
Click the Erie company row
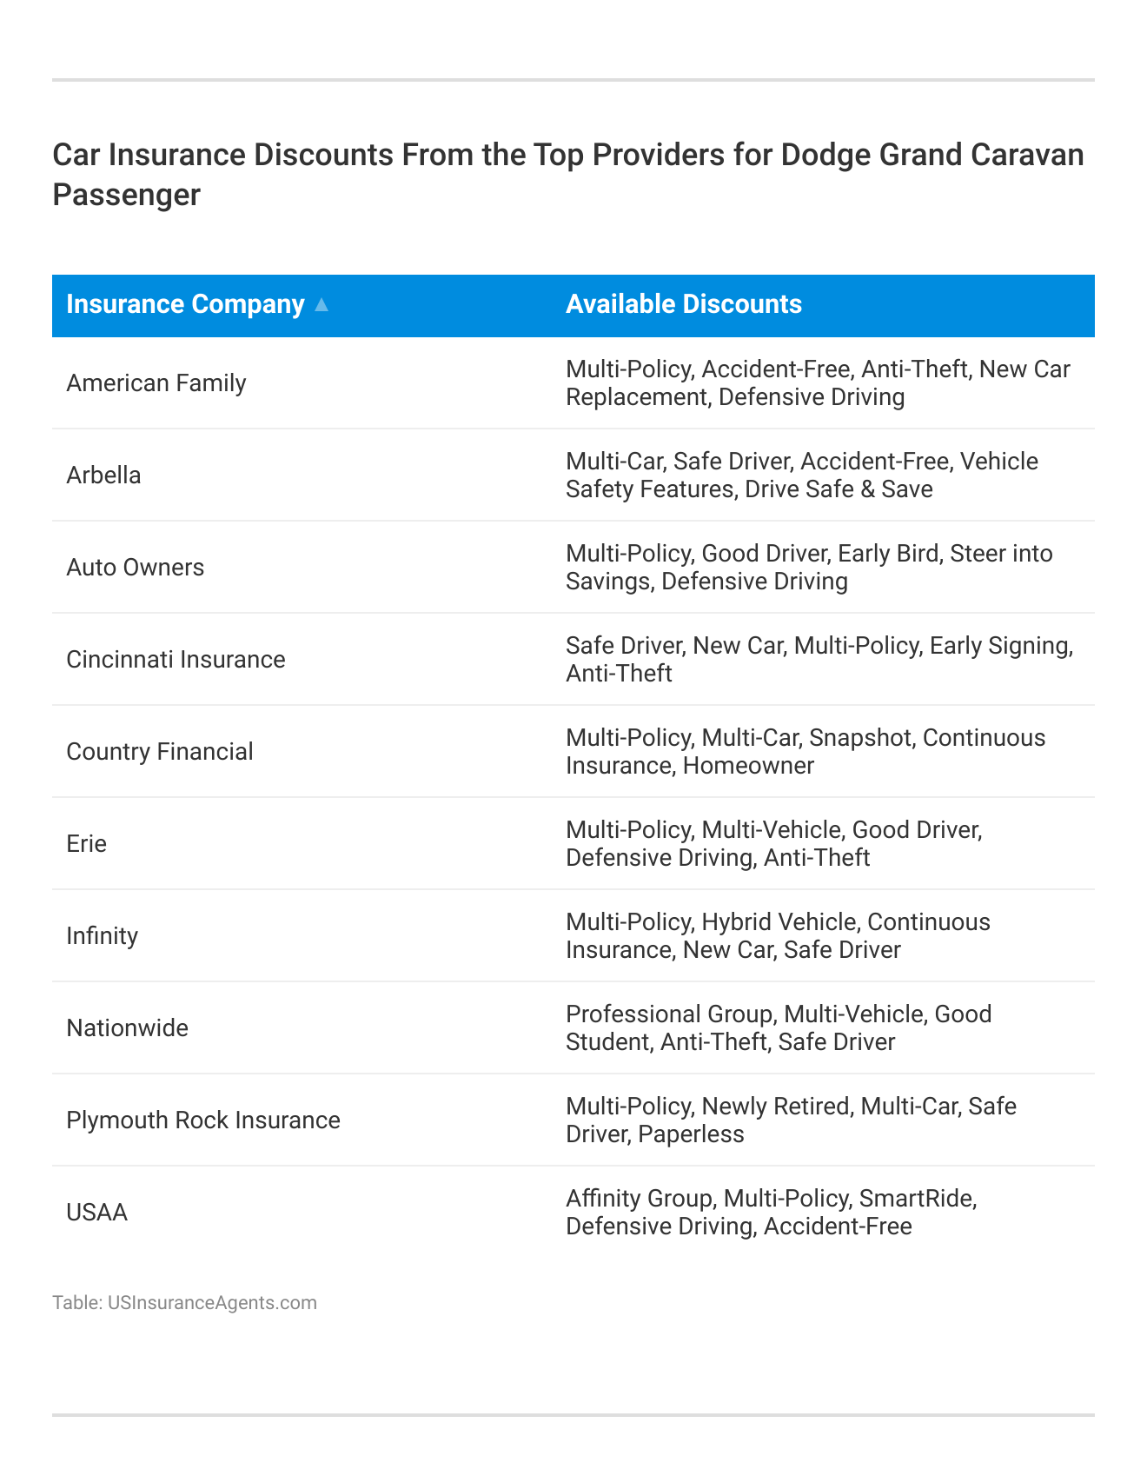click(x=87, y=843)
